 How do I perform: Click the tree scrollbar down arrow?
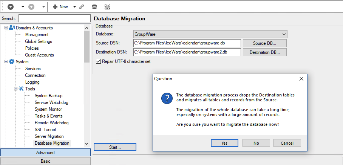[x=87, y=144]
